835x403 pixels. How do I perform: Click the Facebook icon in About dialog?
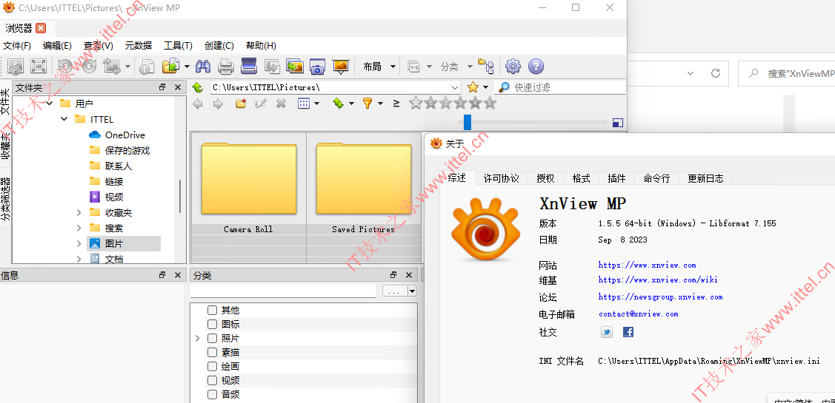tap(628, 332)
